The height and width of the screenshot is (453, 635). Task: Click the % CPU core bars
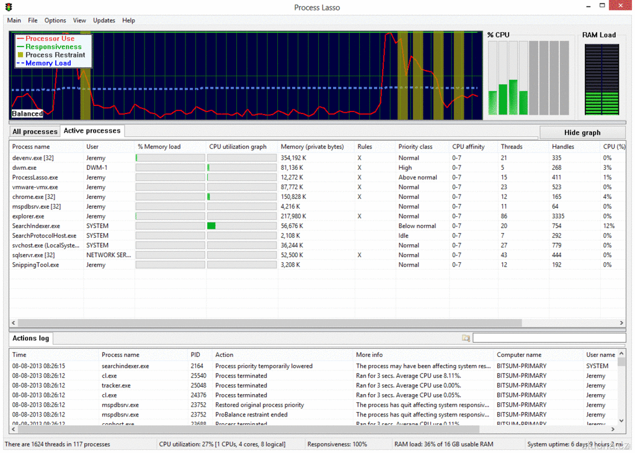click(x=528, y=78)
